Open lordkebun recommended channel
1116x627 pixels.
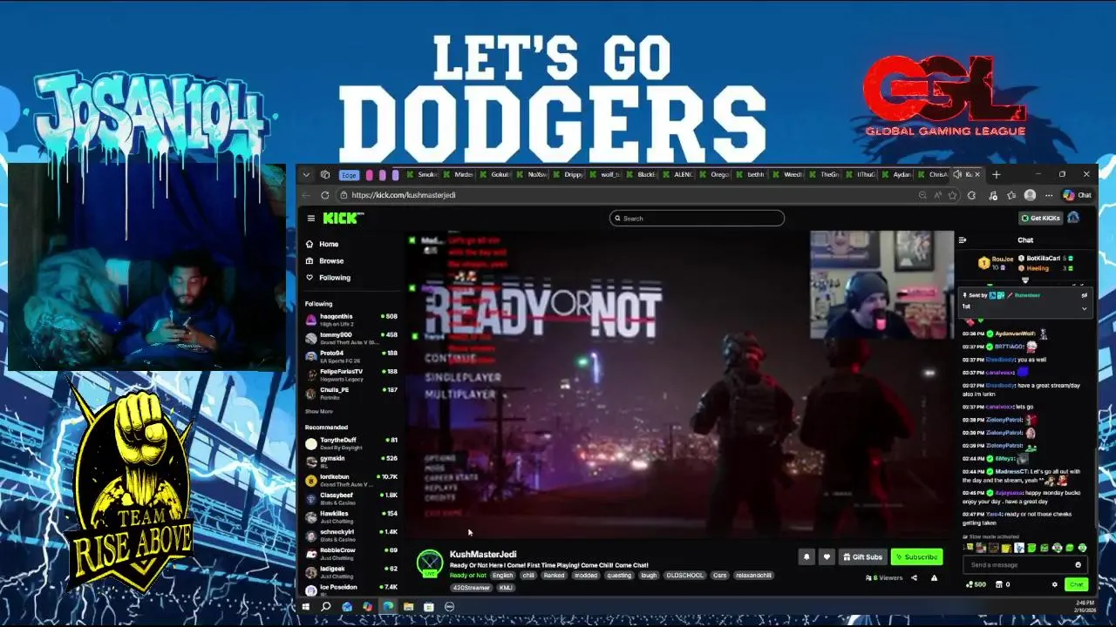[x=350, y=480]
